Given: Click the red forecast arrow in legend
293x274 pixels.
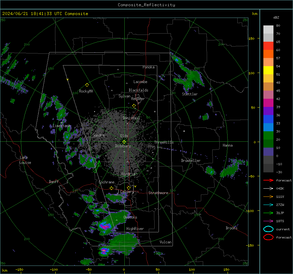Looking at the screenshot, I should (x=268, y=180).
